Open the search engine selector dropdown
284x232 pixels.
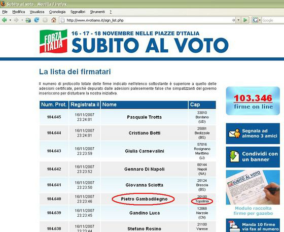click(x=260, y=20)
